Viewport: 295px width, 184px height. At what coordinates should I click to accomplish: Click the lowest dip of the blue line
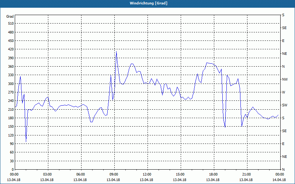(26, 142)
